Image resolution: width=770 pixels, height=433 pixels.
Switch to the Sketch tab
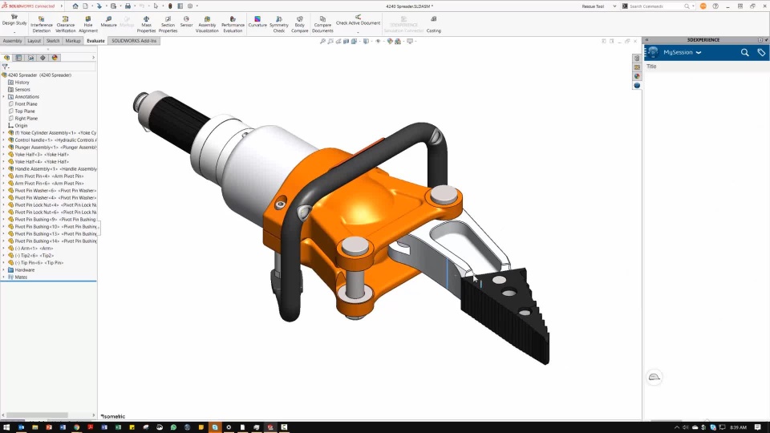click(53, 41)
